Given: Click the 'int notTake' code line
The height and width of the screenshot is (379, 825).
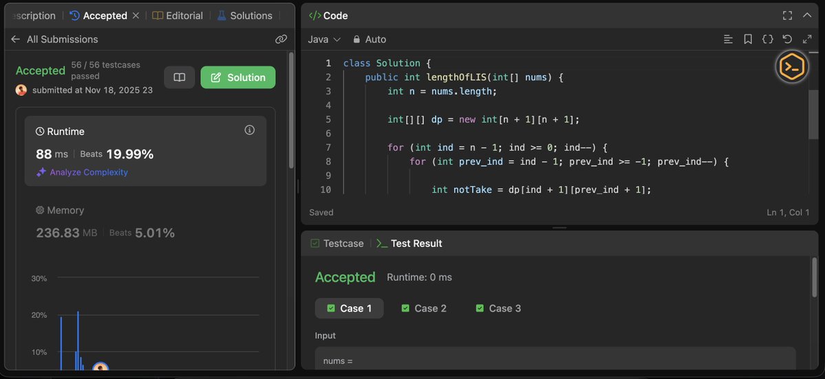Looking at the screenshot, I should [x=542, y=189].
